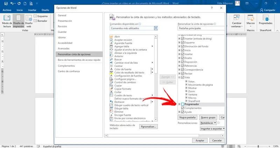Click Compartir in the Word window

click(x=267, y=10)
